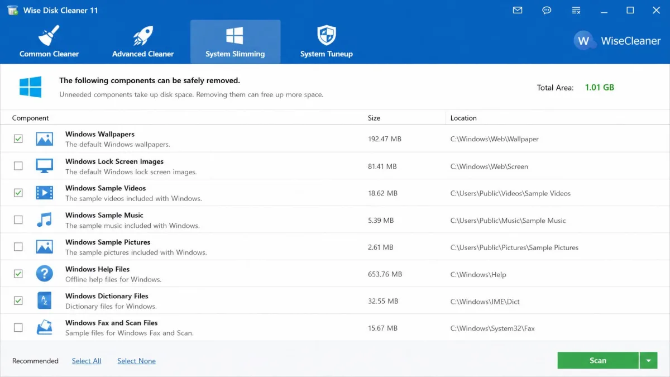Click the C:\Windows\System32\Fax location
The height and width of the screenshot is (377, 670).
click(x=492, y=328)
